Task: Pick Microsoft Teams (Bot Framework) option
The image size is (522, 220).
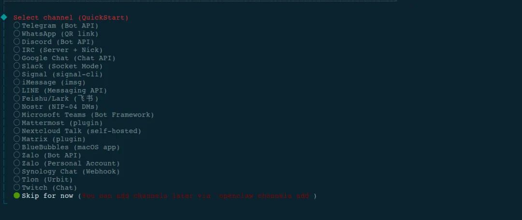Action: [x=84, y=115]
